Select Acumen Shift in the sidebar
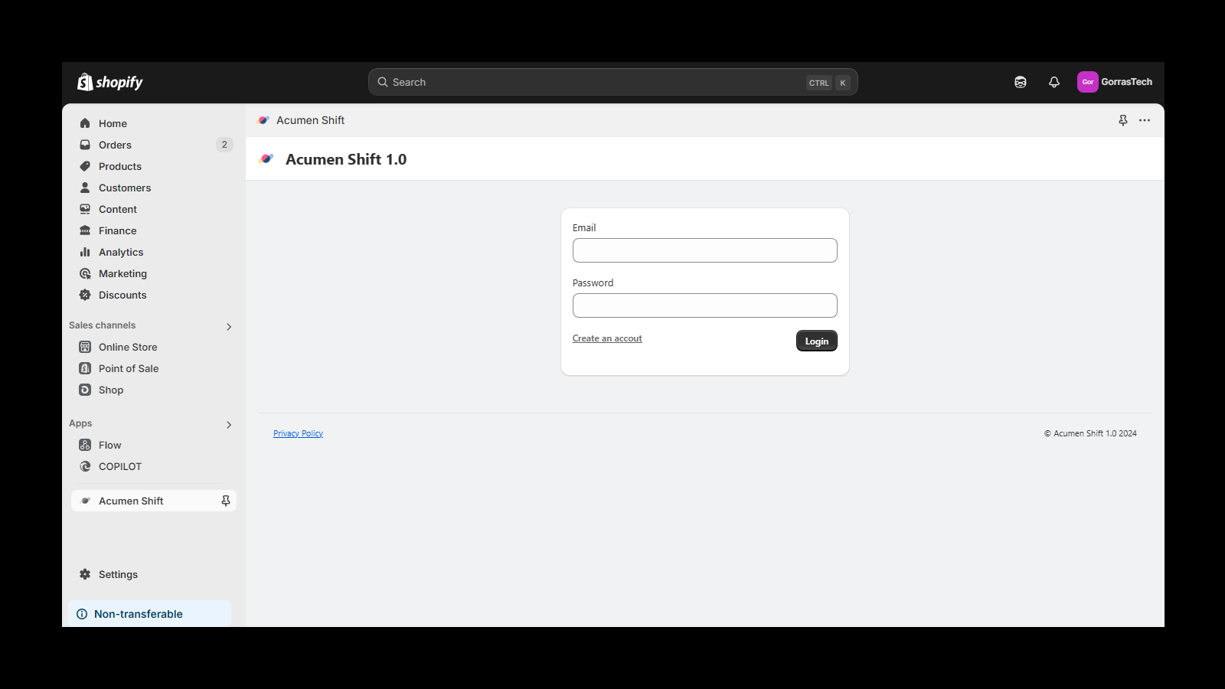 (152, 501)
